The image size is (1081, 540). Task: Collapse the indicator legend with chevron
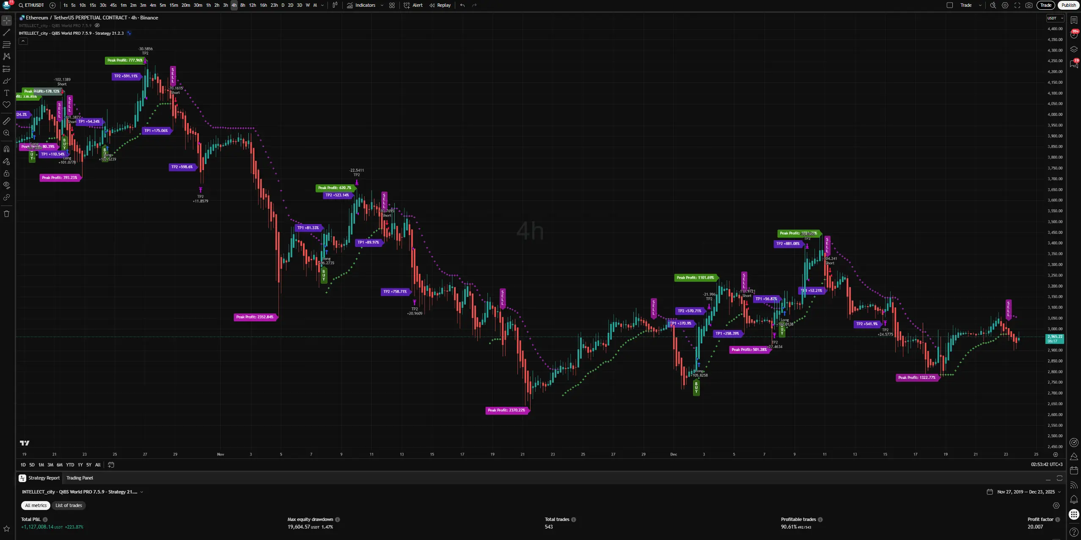[x=23, y=41]
